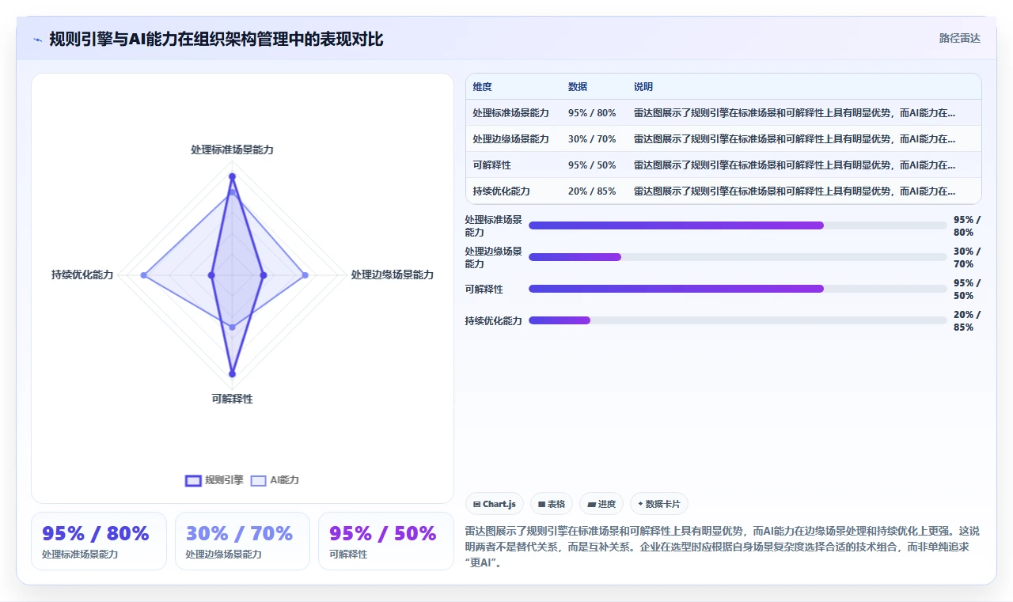Click the 处理边缘场景能力 progress bar

tap(738, 257)
